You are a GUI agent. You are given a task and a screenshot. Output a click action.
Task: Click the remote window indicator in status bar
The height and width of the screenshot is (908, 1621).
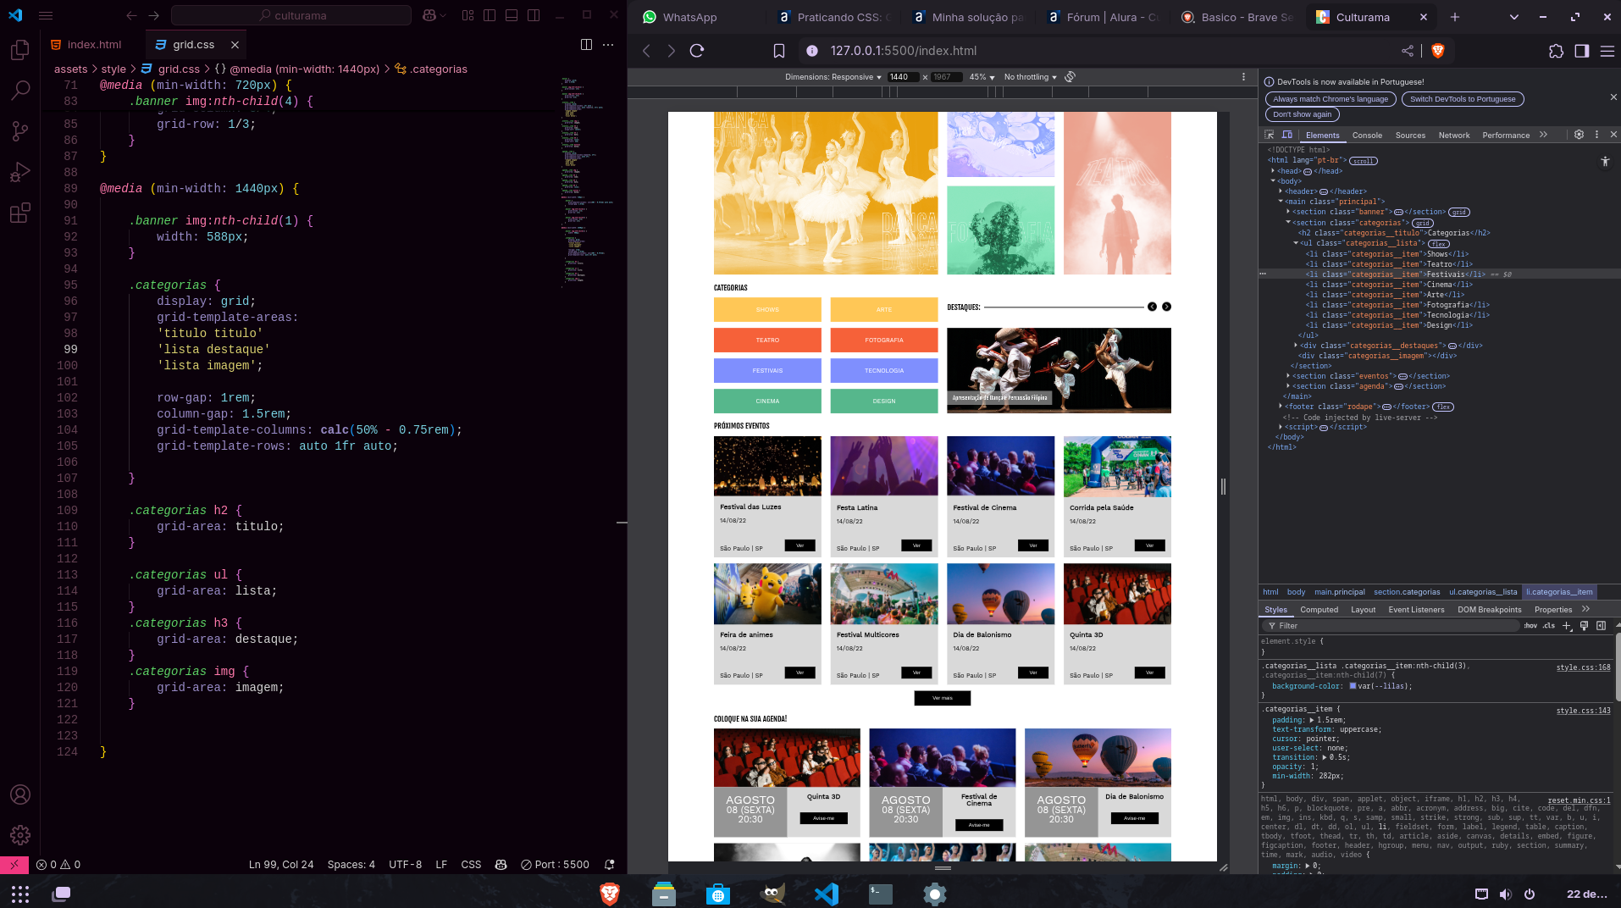(14, 865)
